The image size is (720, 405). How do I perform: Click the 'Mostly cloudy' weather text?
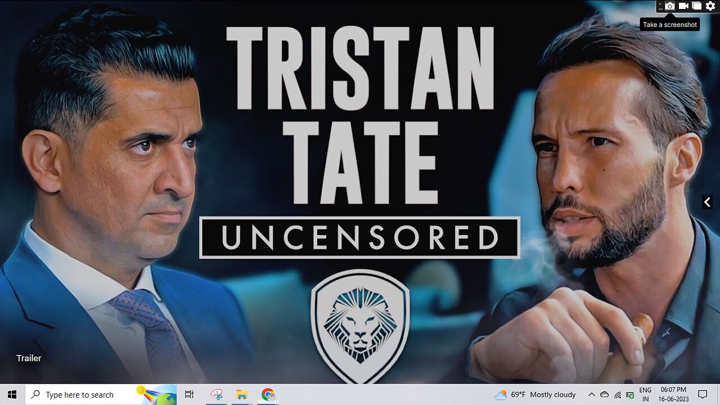[553, 394]
